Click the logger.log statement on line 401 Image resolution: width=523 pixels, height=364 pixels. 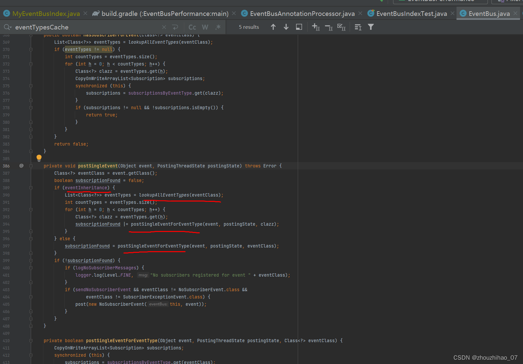point(183,275)
